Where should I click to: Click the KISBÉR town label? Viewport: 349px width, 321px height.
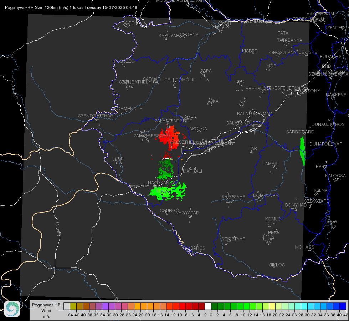[250, 51]
